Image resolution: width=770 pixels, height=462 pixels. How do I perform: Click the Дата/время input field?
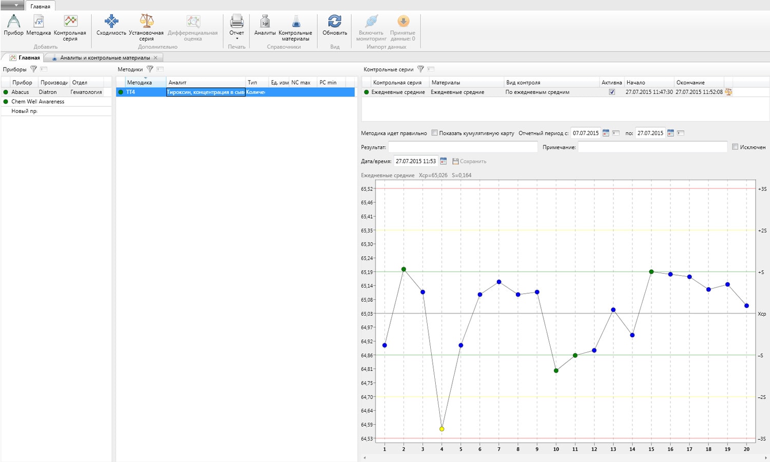tap(416, 161)
